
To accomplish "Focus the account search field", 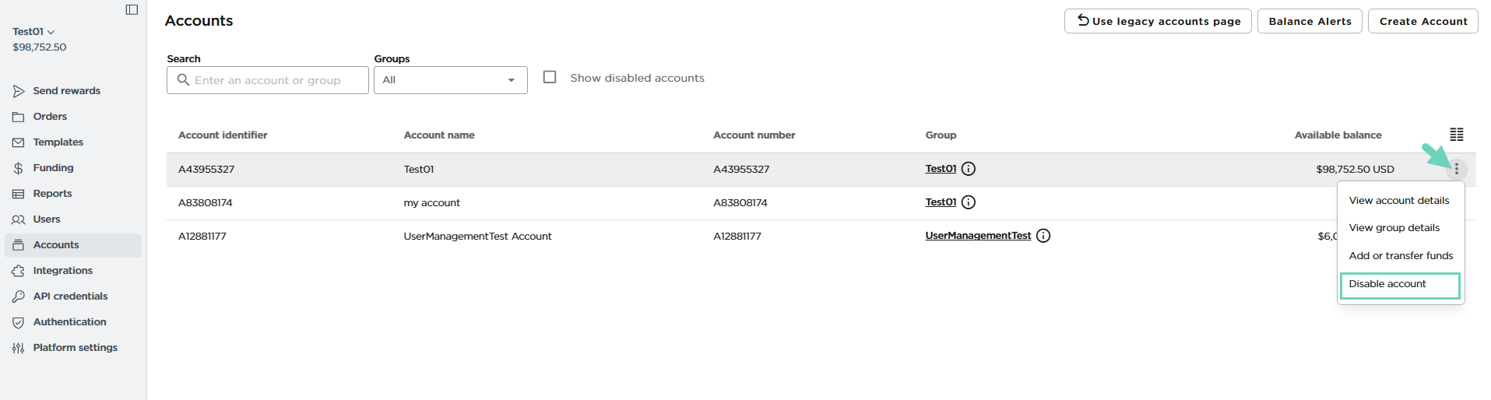I will click(x=267, y=80).
